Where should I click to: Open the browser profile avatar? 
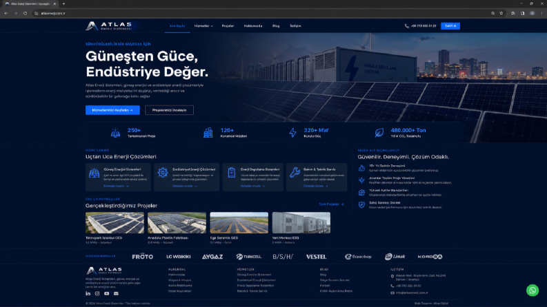pyautogui.click(x=532, y=13)
